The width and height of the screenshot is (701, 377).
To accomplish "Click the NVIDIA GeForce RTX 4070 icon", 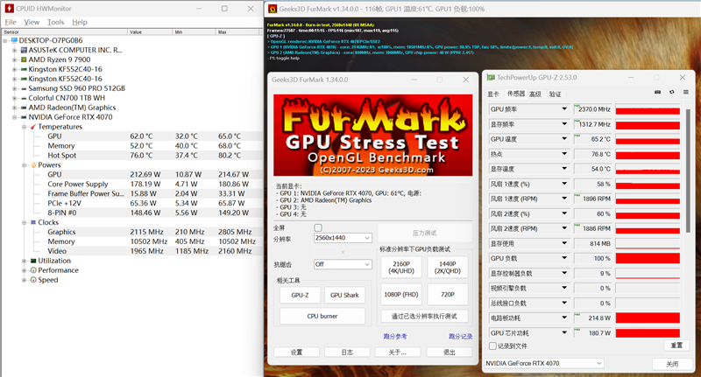I will 22,116.
